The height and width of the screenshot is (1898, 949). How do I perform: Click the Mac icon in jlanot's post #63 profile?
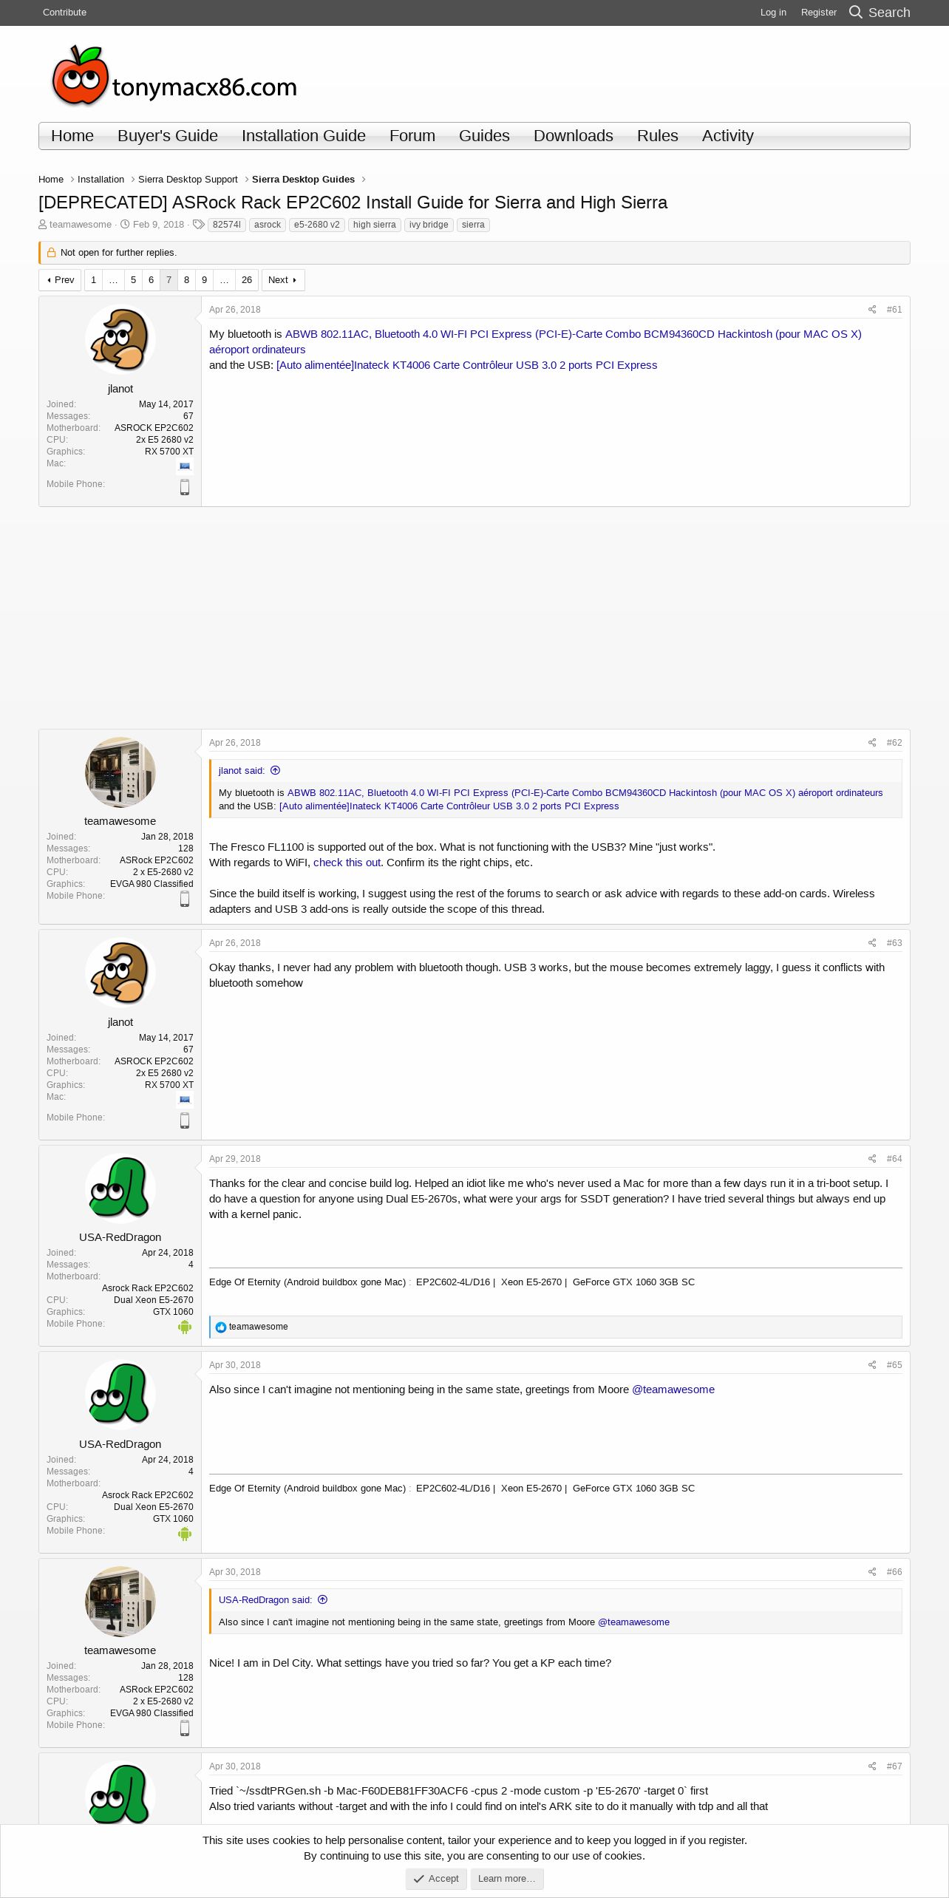coord(185,1100)
